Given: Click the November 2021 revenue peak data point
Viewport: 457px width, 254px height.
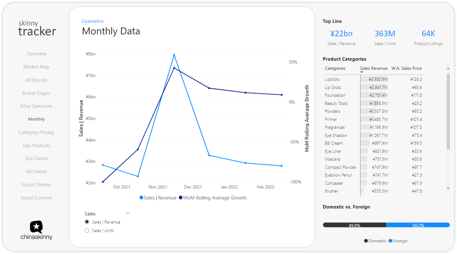Looking at the screenshot, I should coord(174,55).
